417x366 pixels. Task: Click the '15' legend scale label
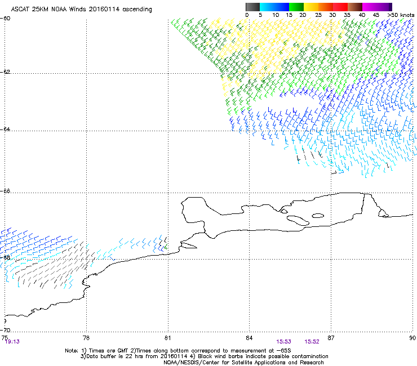pyautogui.click(x=289, y=15)
